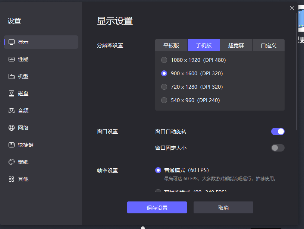Switch to 超宽屏 resolution tab

click(236, 45)
